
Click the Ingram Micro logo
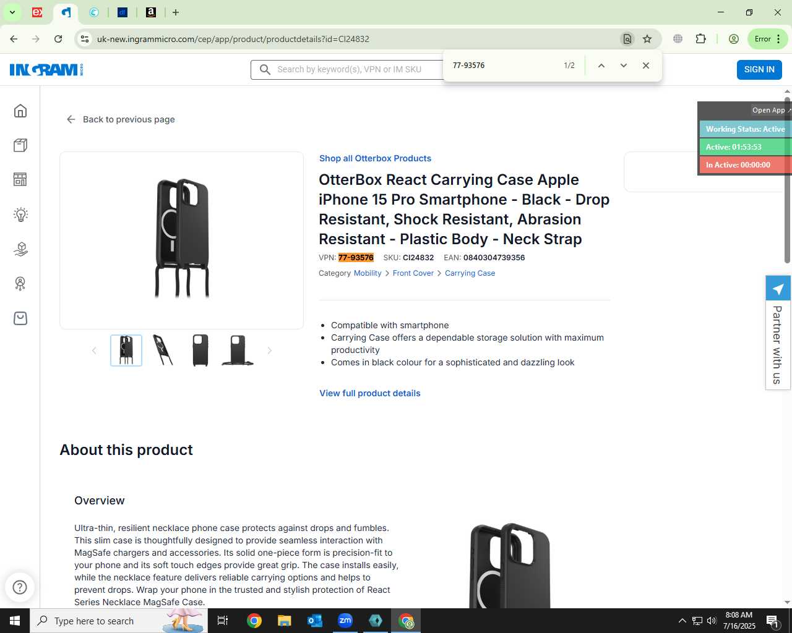[x=46, y=70]
